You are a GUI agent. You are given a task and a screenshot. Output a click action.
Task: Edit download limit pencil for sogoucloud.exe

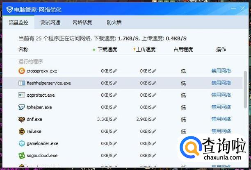coord(115,155)
